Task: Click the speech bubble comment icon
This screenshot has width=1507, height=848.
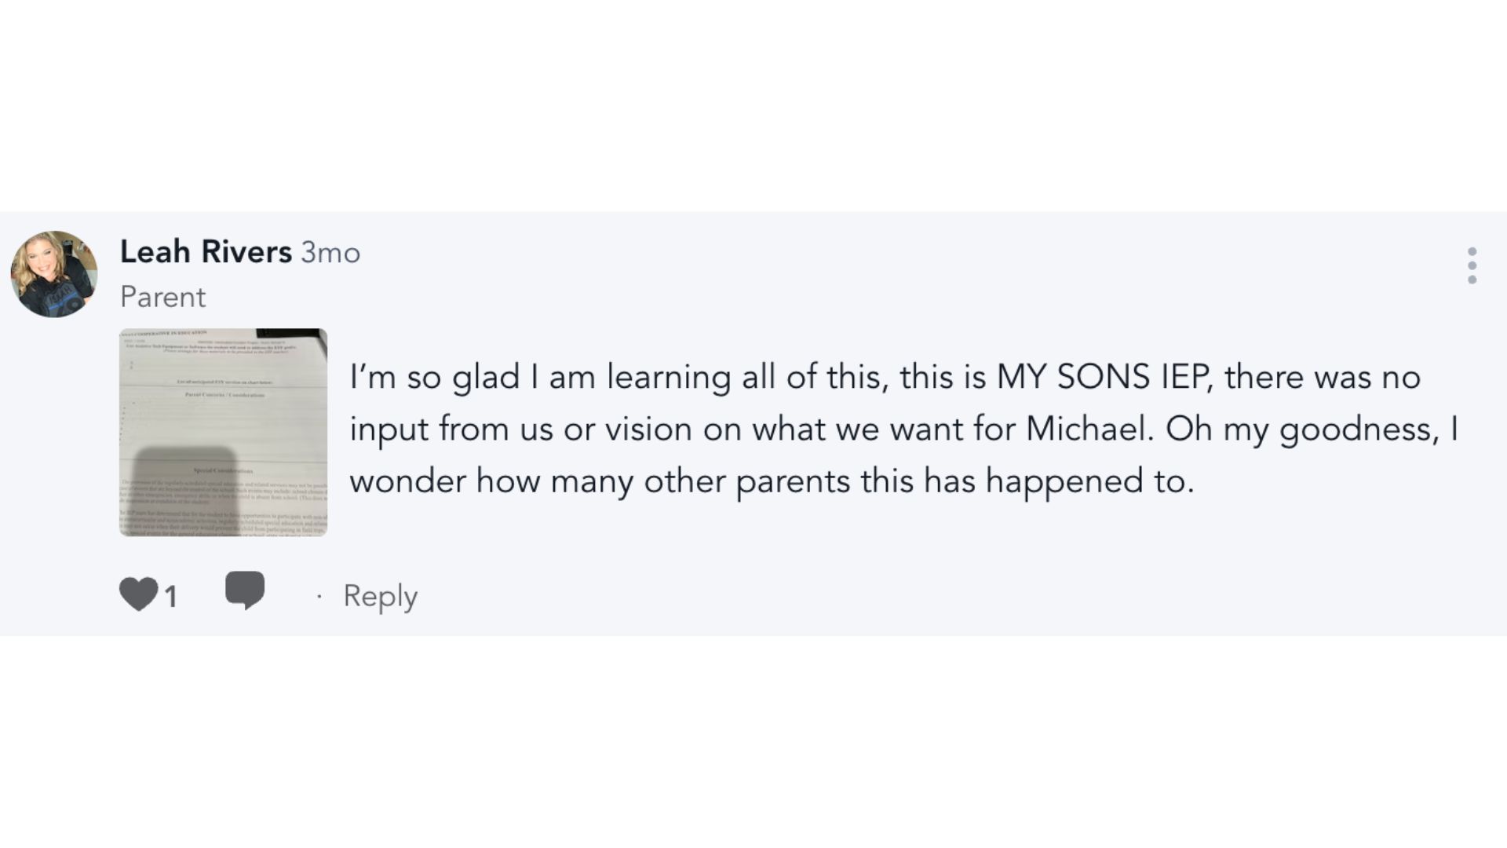Action: [x=244, y=590]
